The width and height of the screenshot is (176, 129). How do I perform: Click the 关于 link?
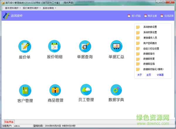[140, 75]
